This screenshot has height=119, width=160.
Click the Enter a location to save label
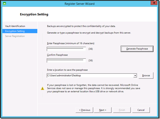[x=67, y=70]
